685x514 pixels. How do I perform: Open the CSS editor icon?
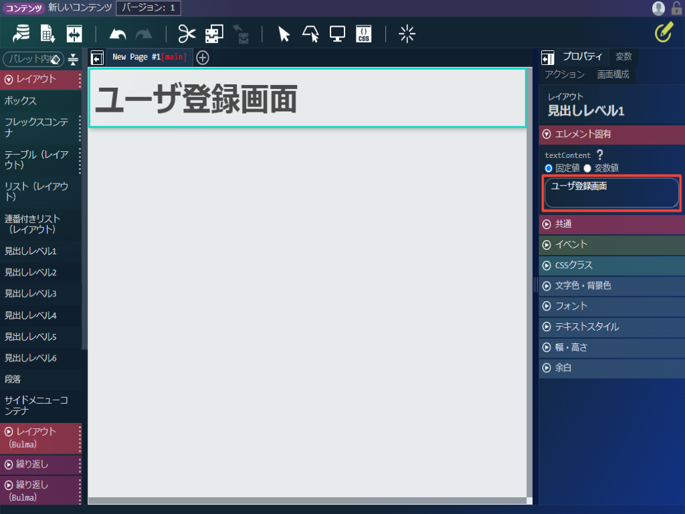[x=363, y=33]
